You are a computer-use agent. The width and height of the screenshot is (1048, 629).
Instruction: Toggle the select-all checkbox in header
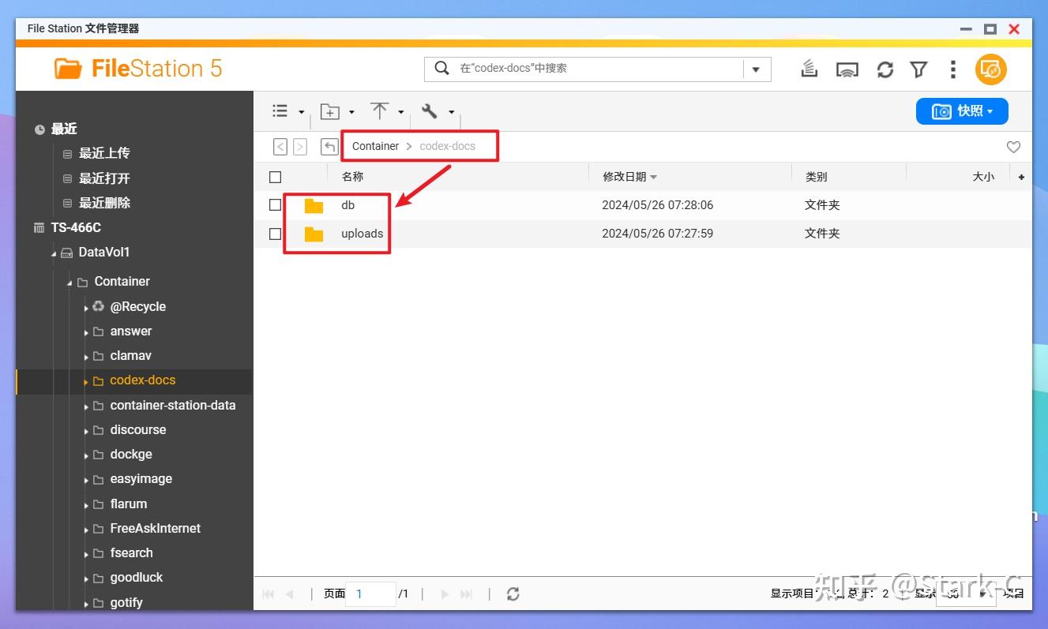tap(274, 176)
